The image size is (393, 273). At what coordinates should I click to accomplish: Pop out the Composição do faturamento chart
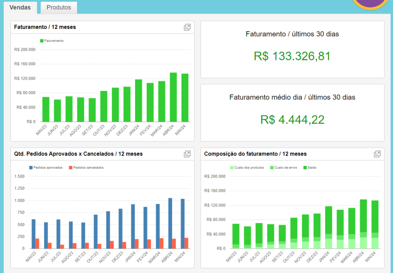(377, 154)
